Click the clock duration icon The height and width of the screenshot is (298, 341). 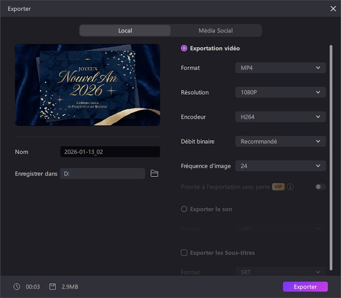click(17, 287)
